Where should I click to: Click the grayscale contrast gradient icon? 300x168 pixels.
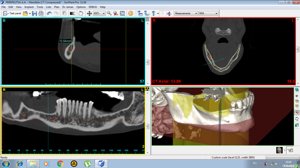[73, 13]
